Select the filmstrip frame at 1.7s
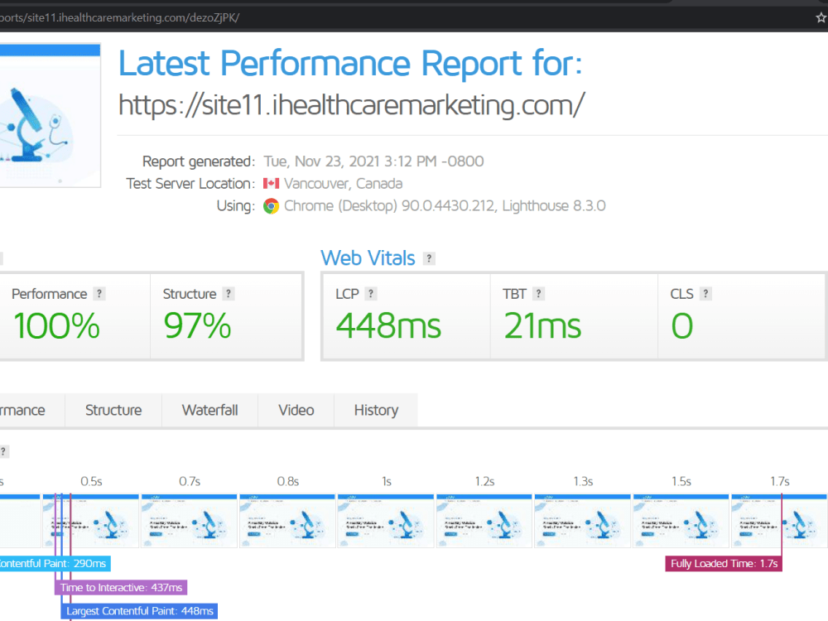 [x=779, y=521]
